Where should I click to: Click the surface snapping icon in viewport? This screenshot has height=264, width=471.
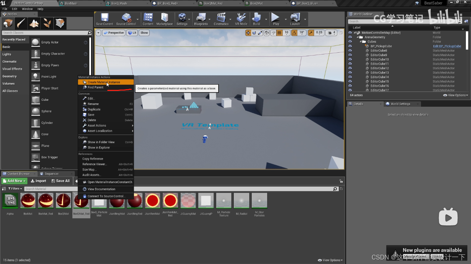click(273, 33)
